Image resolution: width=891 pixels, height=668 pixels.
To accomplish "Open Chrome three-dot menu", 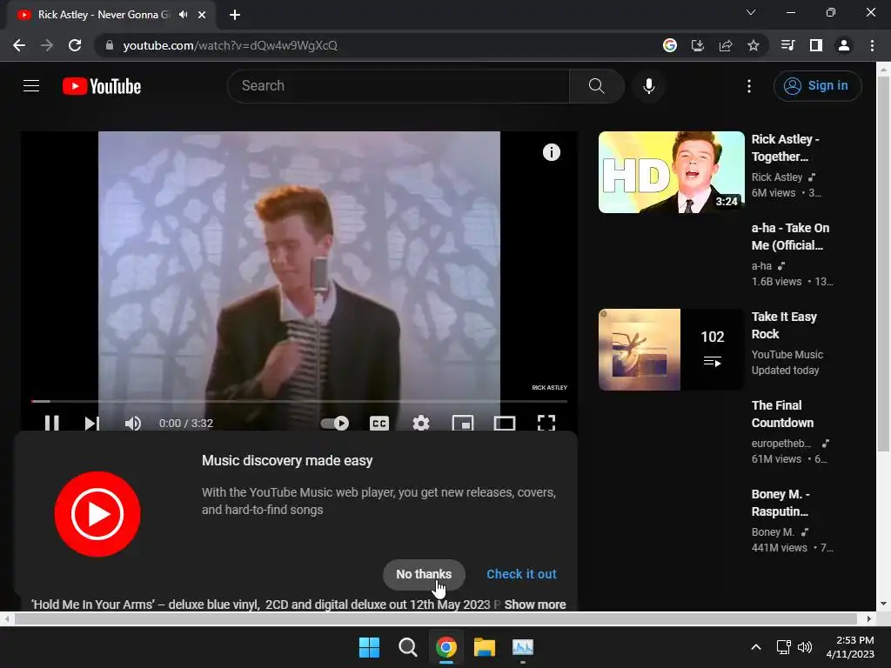I will pyautogui.click(x=872, y=45).
